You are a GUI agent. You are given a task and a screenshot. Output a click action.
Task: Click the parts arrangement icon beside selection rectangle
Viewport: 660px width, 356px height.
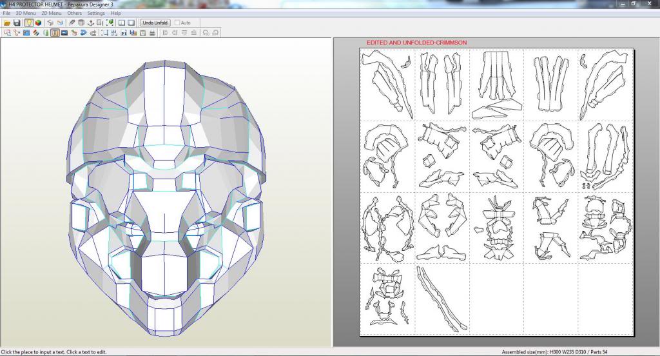(x=114, y=33)
